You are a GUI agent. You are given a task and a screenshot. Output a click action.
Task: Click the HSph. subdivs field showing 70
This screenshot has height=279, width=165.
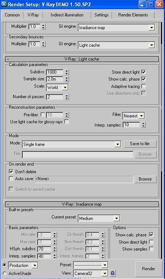coord(45,249)
